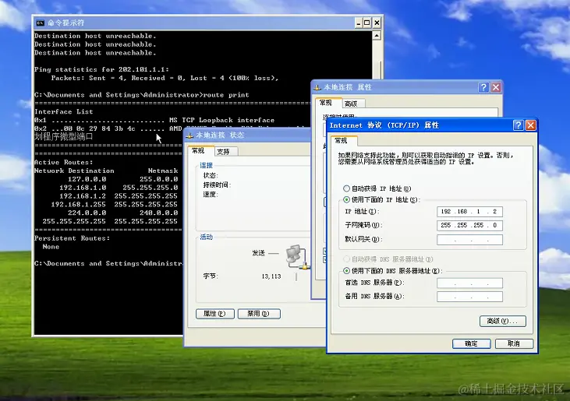The image size is (570, 401).
Task: Click the 'MS TCP Loopback interface' entry
Action: click(x=221, y=120)
